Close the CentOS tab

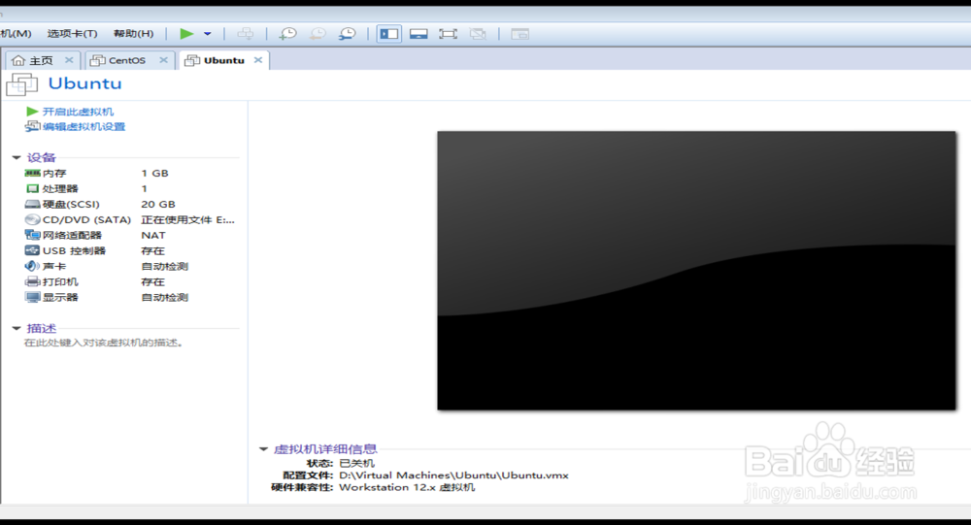(163, 60)
